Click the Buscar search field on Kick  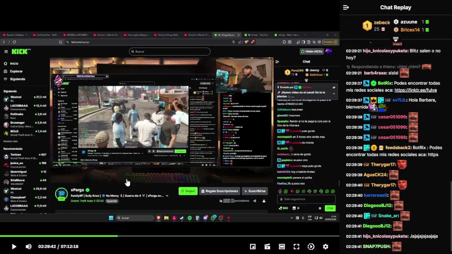(x=169, y=52)
